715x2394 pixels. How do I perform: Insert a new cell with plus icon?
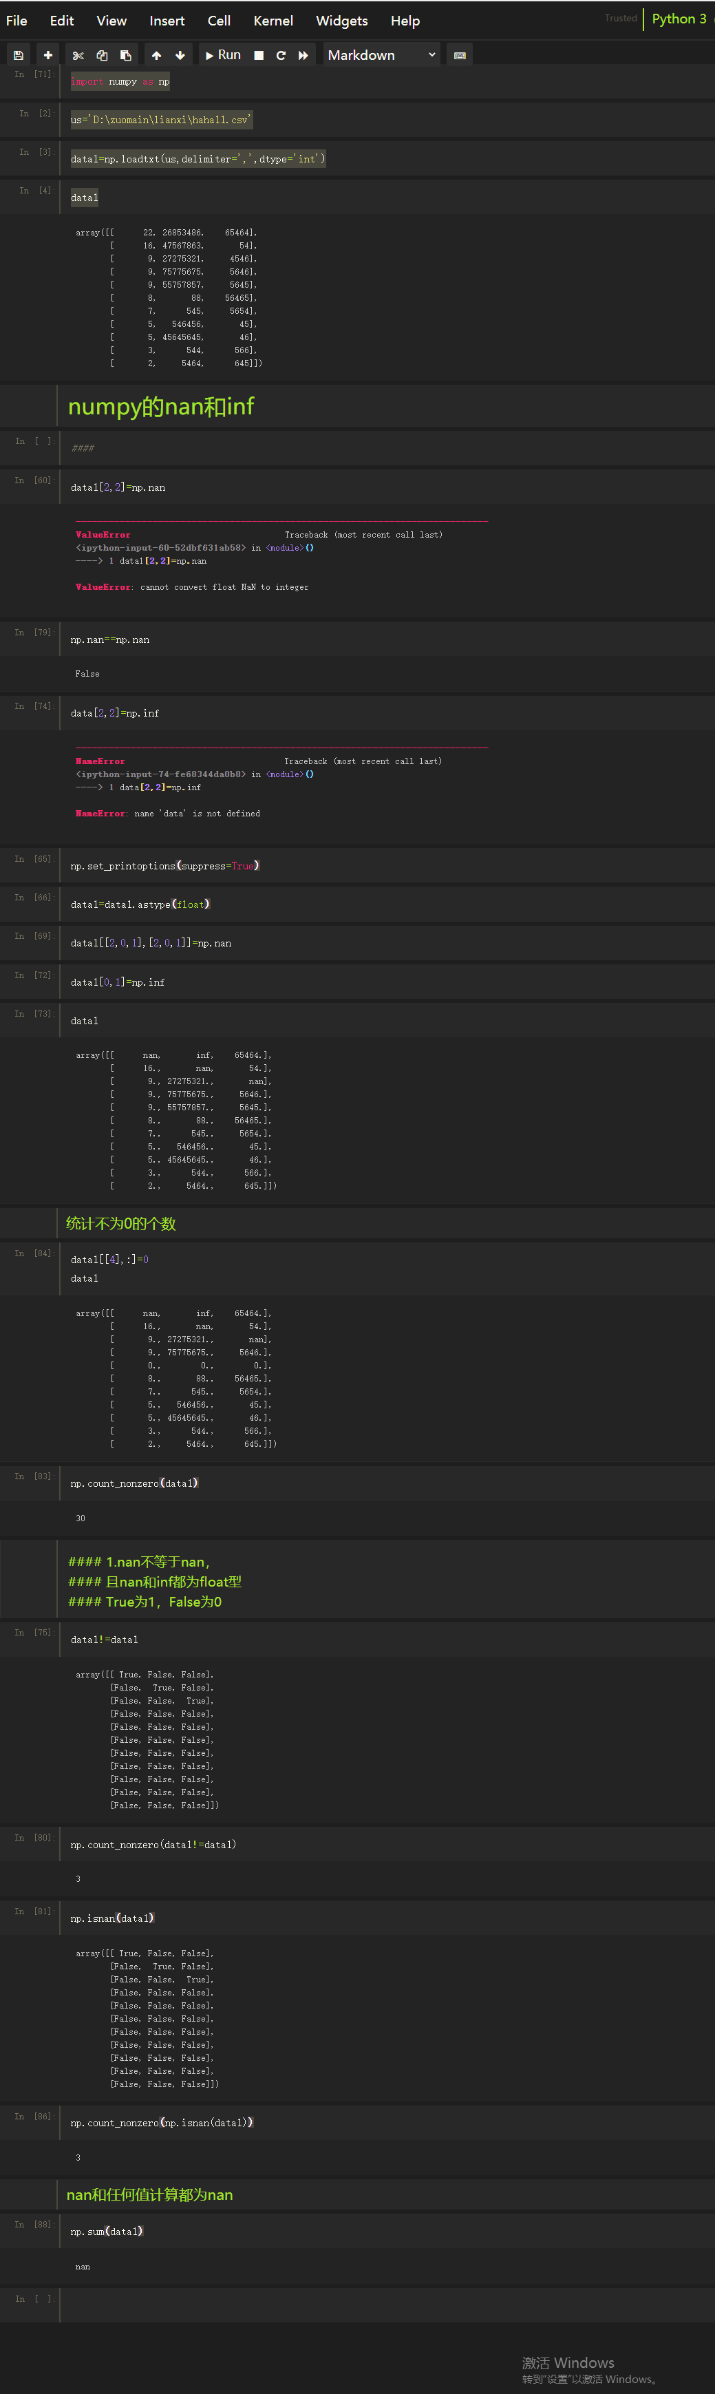(x=48, y=56)
